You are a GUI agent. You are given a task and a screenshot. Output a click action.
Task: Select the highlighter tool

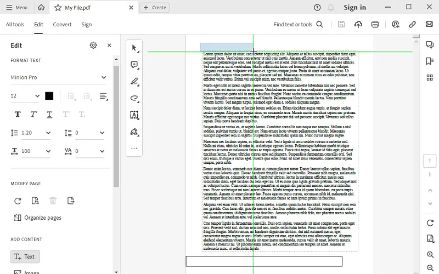pos(134,82)
